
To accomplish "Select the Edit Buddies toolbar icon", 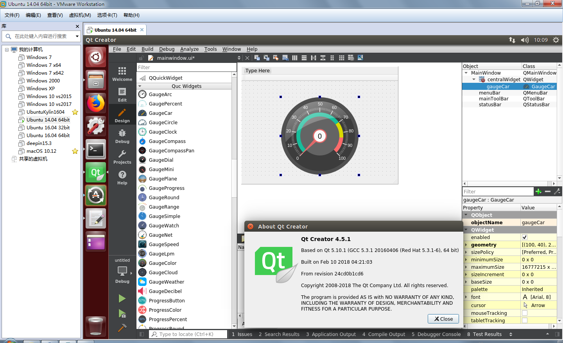I will [x=276, y=58].
